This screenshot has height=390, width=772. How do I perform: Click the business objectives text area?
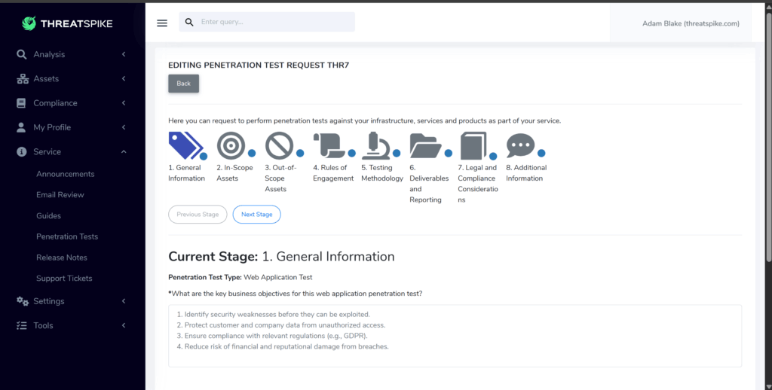tap(455, 335)
